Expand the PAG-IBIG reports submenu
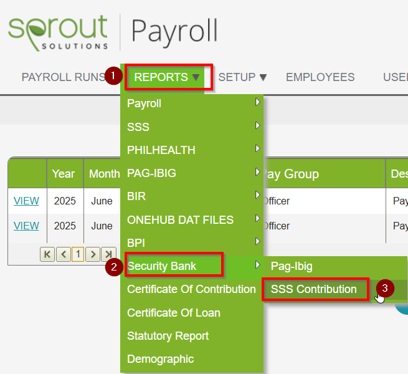The width and height of the screenshot is (408, 374). (x=192, y=173)
